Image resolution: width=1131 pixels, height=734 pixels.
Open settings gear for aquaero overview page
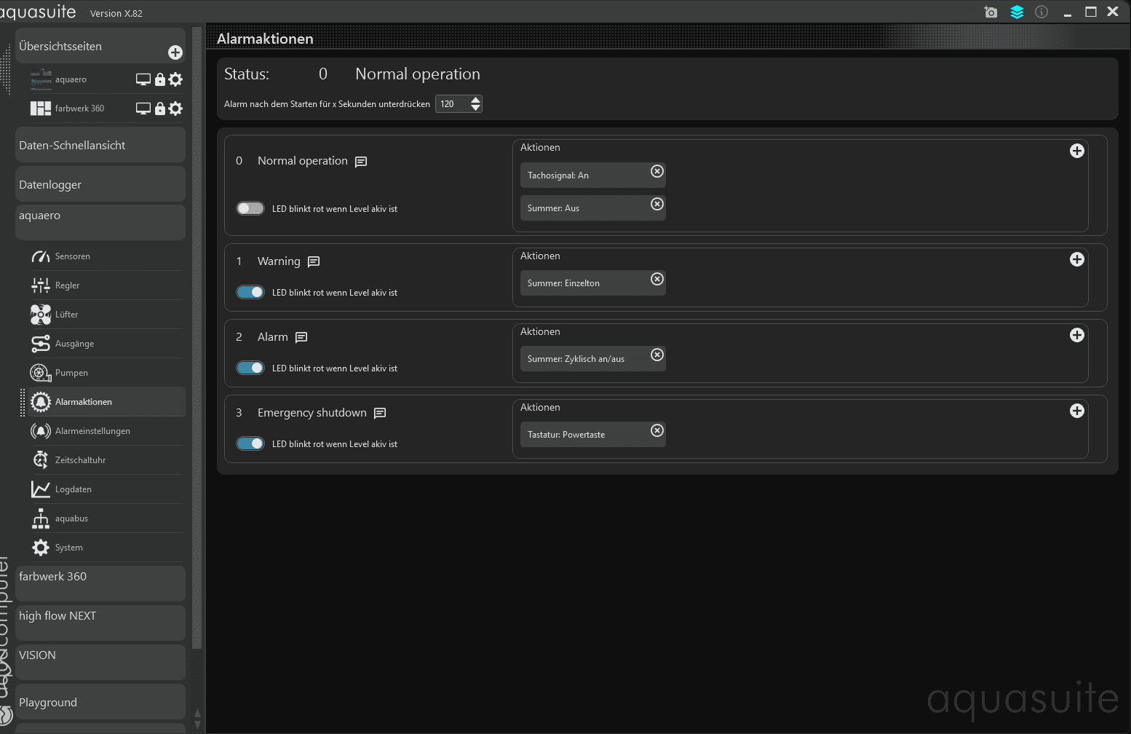[175, 79]
